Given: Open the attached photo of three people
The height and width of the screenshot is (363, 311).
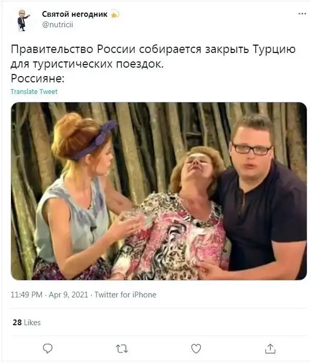Looking at the screenshot, I should [x=159, y=191].
